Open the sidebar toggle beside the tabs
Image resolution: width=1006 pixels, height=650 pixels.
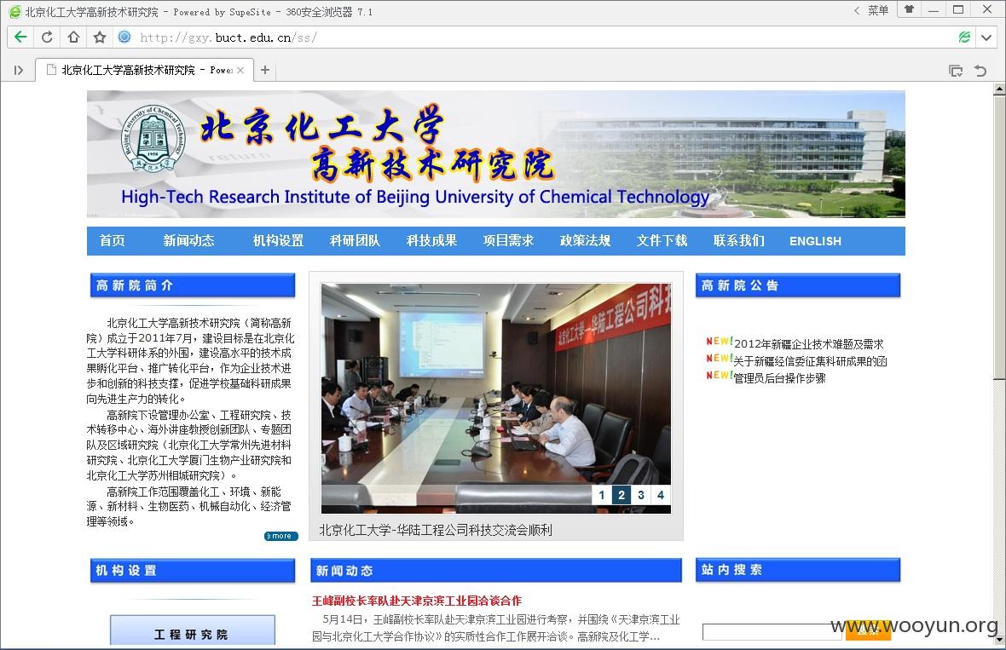pos(19,70)
